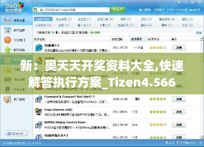
Task: Click the 设置 link in the status bar
Action: point(171,143)
